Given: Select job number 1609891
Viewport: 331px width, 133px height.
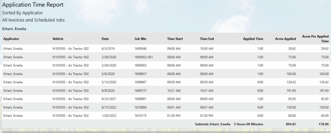Looking at the screenshot, I should (140, 99).
